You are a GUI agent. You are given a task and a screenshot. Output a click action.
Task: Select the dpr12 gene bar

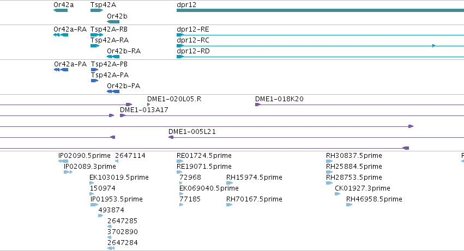pyautogui.click(x=320, y=10)
